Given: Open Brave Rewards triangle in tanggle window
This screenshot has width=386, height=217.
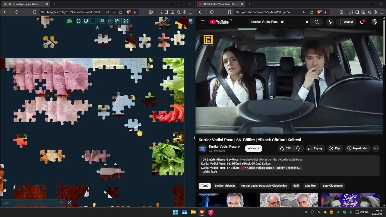Looking at the screenshot, I should pyautogui.click(x=134, y=12).
